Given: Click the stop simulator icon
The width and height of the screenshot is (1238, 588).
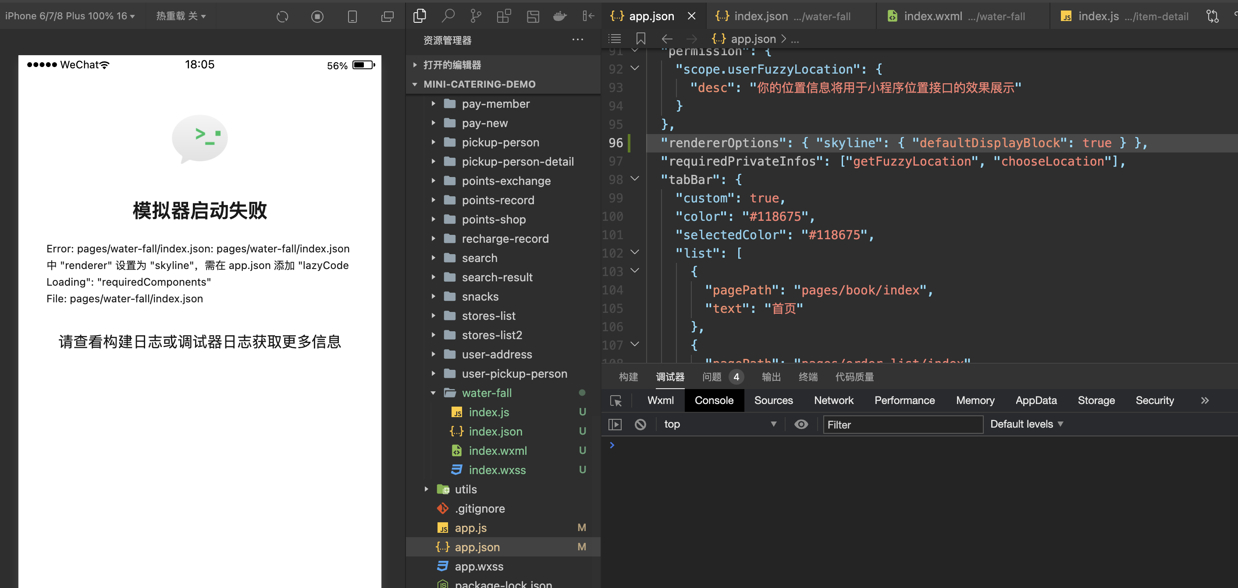Looking at the screenshot, I should coord(317,16).
